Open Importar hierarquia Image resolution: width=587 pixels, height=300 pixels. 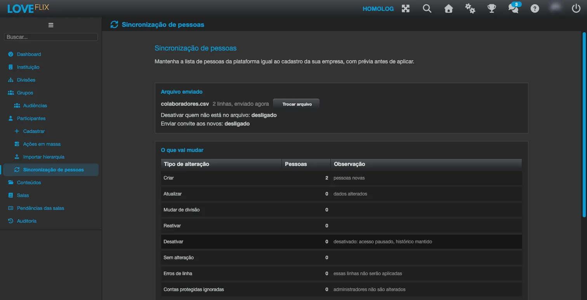click(x=44, y=157)
